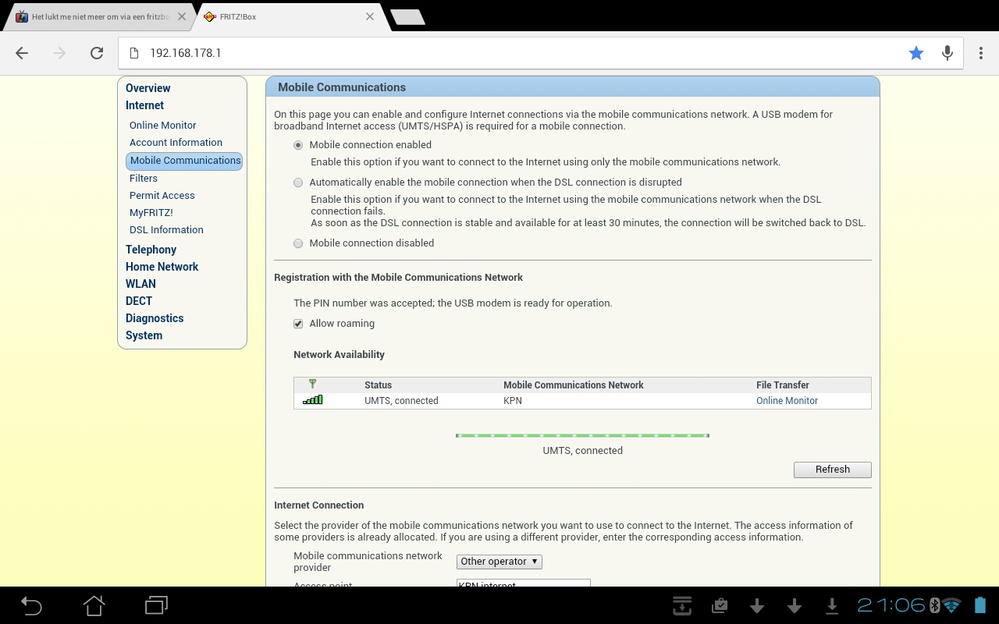Open the 'Other operator' provider dropdown

[499, 562]
